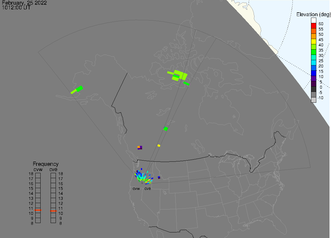
Task: Click the "18" label left of the cvw bar
Action: click(x=31, y=174)
